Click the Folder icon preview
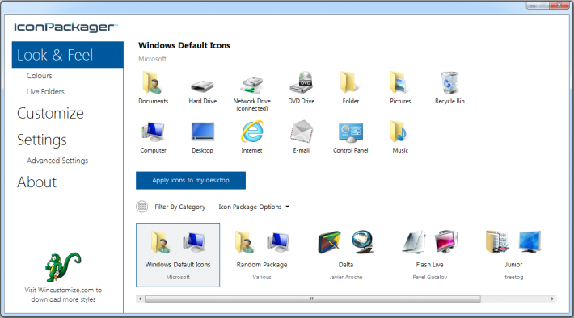The width and height of the screenshot is (574, 318). pyautogui.click(x=349, y=82)
